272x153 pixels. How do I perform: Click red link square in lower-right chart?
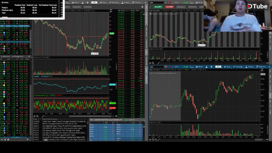click(x=170, y=67)
